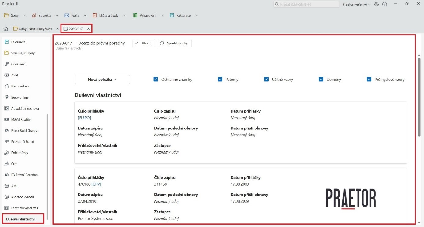Screen dimensions: 424x227
Task: Open the Praetor (veřejný) profile dropdown
Action: point(356,4)
